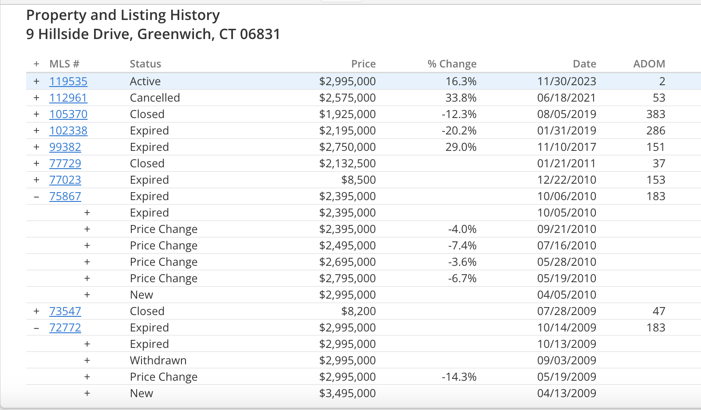Screen dimensions: 701x410
Task: Open MLS listing 99382 link
Action: [x=65, y=147]
